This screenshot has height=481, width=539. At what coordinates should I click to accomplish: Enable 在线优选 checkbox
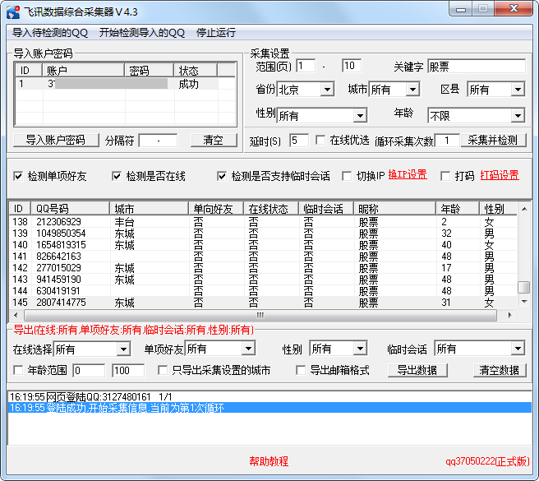(x=321, y=141)
